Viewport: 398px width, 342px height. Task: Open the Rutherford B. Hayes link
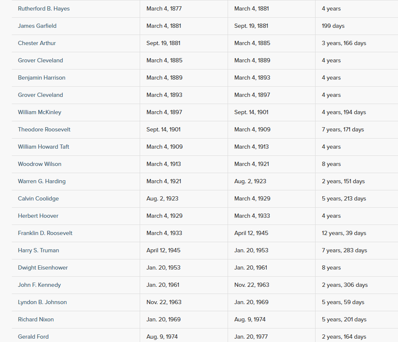click(44, 8)
